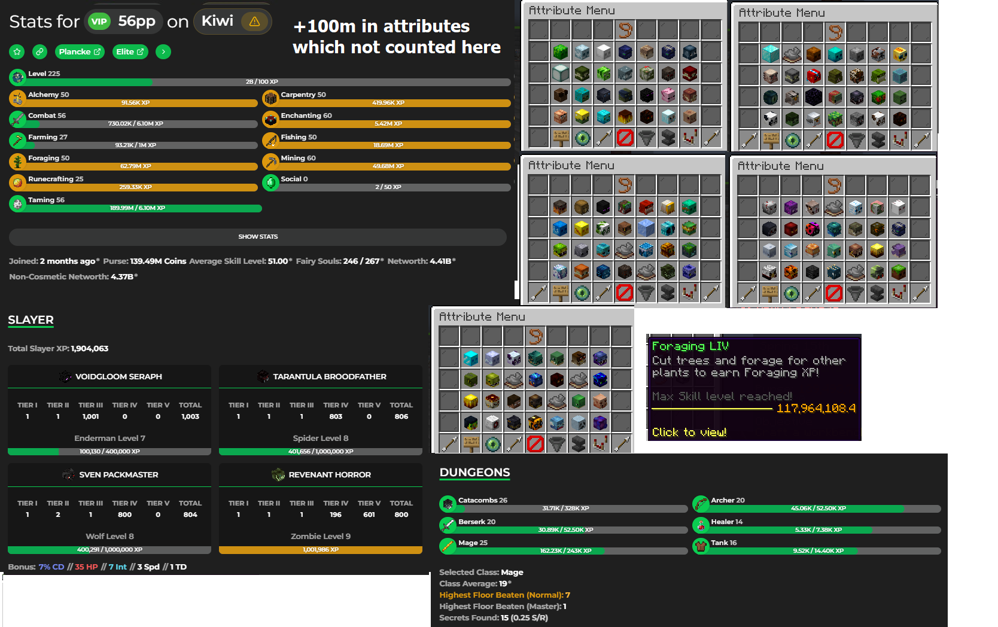Click the Healer class potion icon
The image size is (998, 627).
pos(700,525)
